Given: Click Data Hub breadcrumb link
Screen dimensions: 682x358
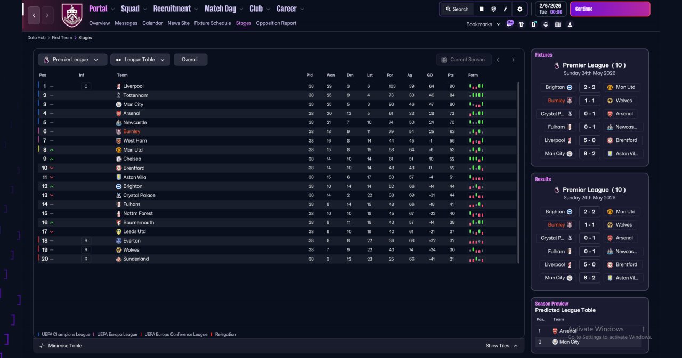Looking at the screenshot, I should (37, 38).
